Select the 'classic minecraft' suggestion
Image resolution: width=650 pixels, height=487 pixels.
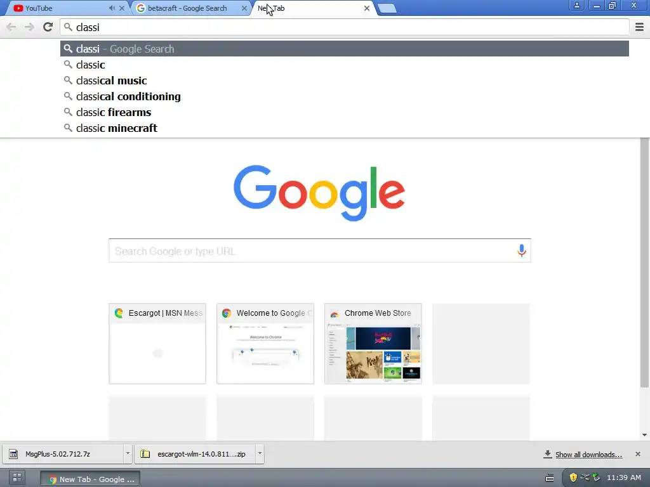point(345,128)
